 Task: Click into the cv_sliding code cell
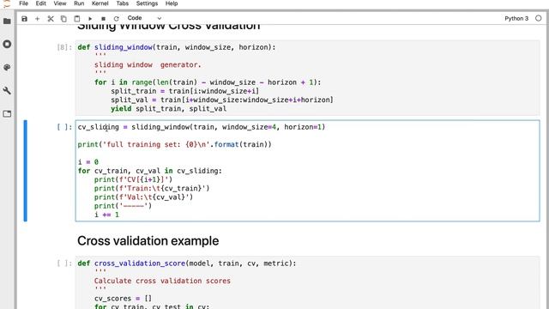(307, 171)
